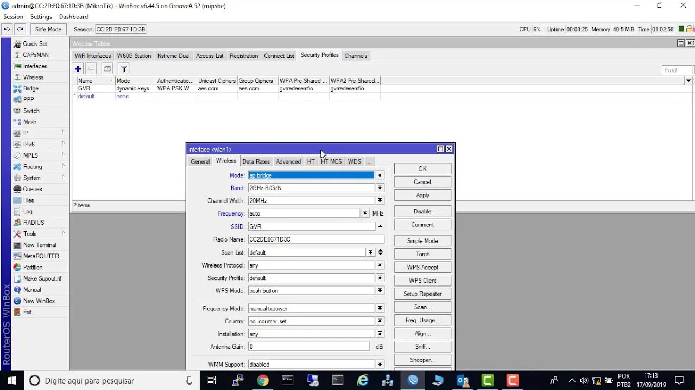Open Mesh in the sidebar
Screen dimensions: 695x390
click(30, 122)
